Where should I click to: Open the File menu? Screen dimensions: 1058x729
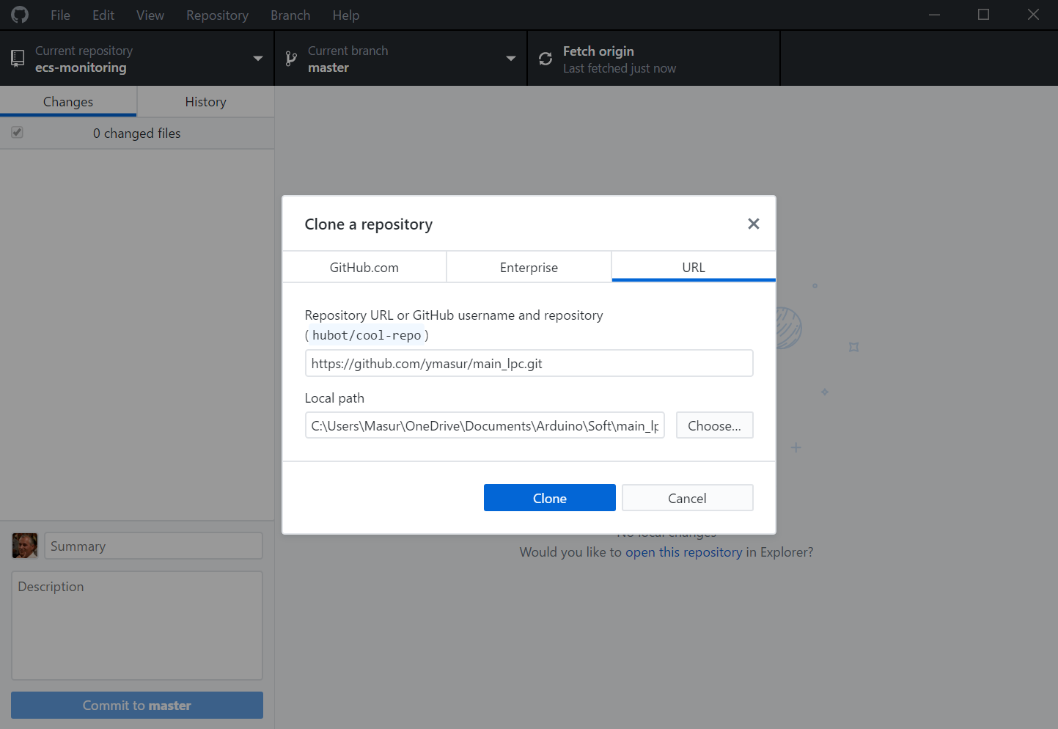pos(61,15)
